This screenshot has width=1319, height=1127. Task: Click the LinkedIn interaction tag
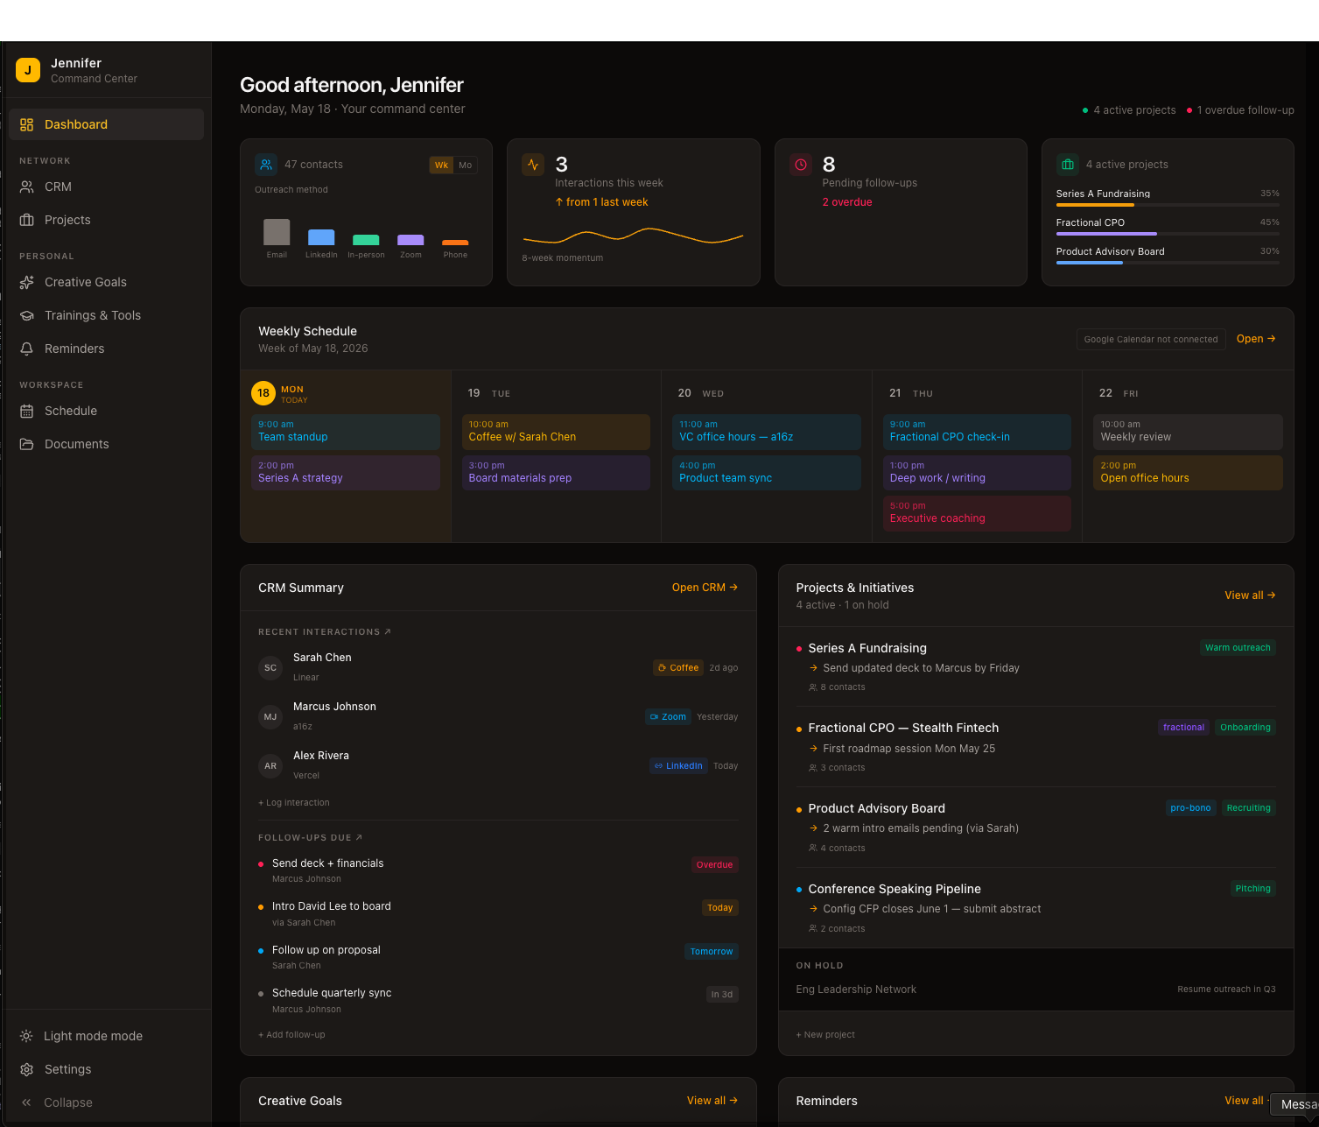678,765
